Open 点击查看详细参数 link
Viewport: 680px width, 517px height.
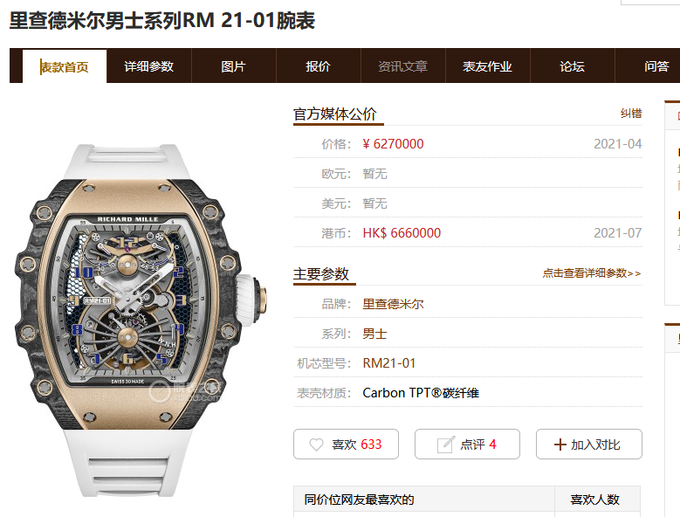coord(592,273)
